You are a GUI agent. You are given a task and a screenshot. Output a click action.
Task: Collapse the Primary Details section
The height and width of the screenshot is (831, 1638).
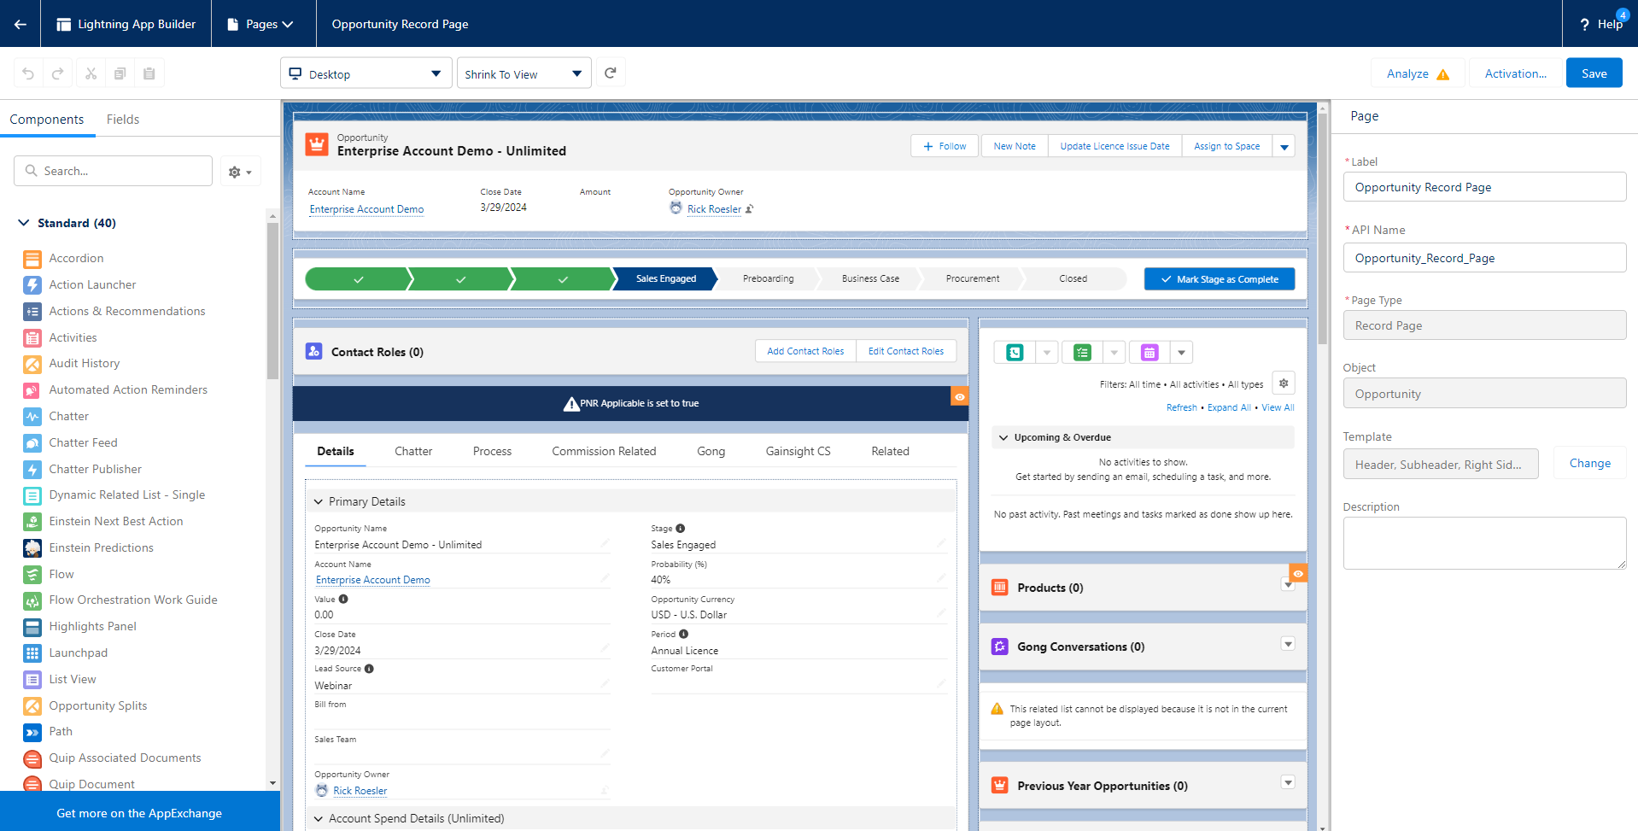[319, 501]
